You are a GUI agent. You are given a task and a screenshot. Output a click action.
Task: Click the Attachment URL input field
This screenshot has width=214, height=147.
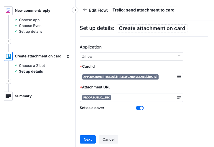click(x=128, y=98)
